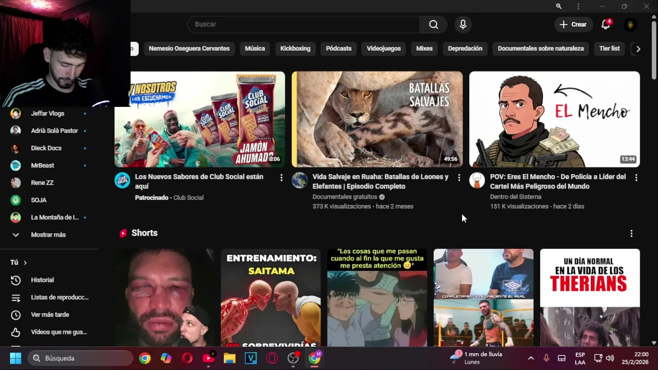Open the bruised face Short
658x370 pixels.
point(164,298)
